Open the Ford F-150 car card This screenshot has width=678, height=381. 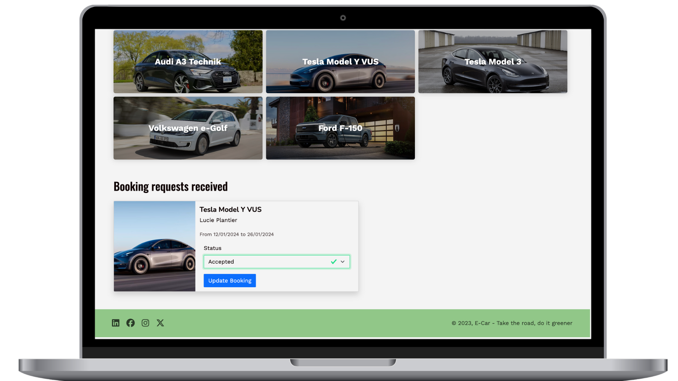click(340, 128)
